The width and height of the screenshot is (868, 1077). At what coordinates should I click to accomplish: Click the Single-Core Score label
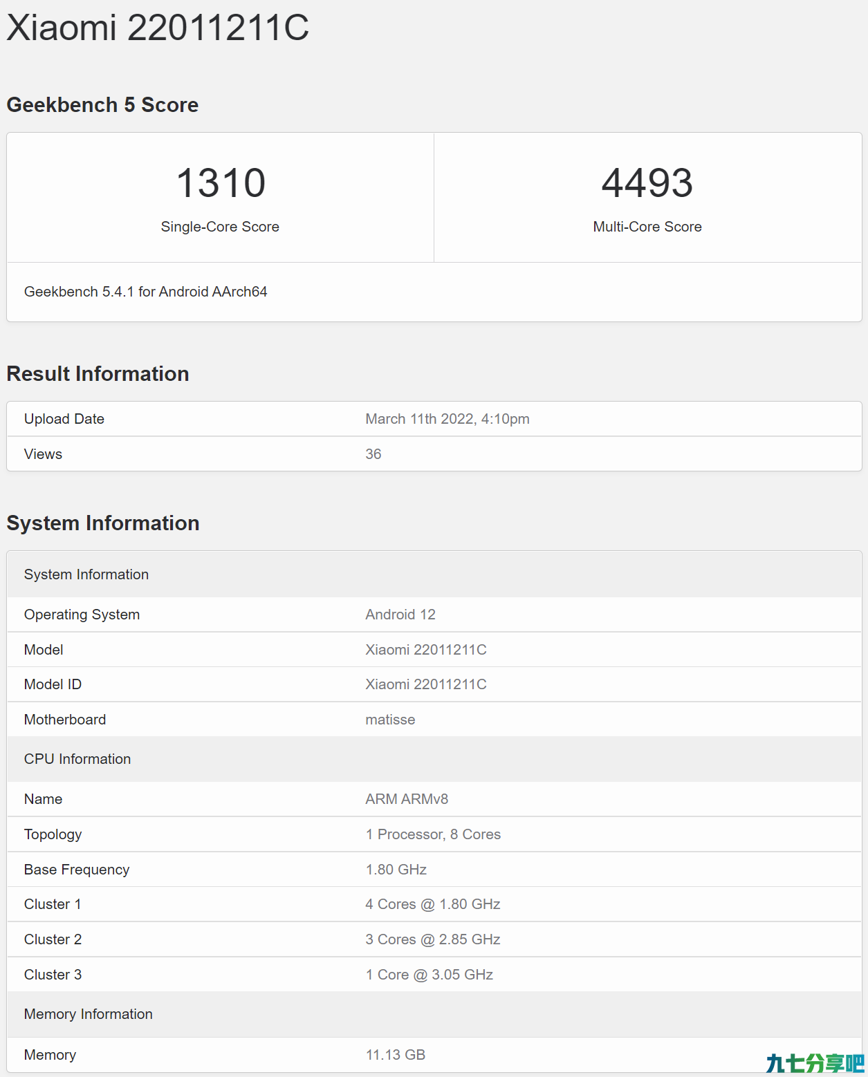point(220,227)
